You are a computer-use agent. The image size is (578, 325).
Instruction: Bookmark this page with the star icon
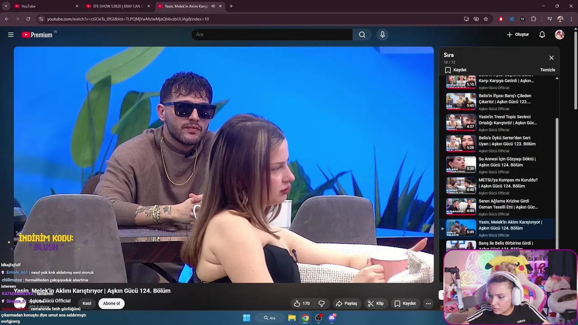tap(486, 19)
